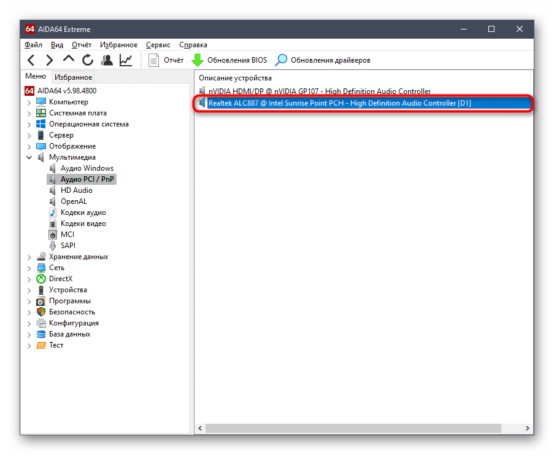Click the Отчёт report toolbar button
The image size is (554, 455).
[x=166, y=60]
